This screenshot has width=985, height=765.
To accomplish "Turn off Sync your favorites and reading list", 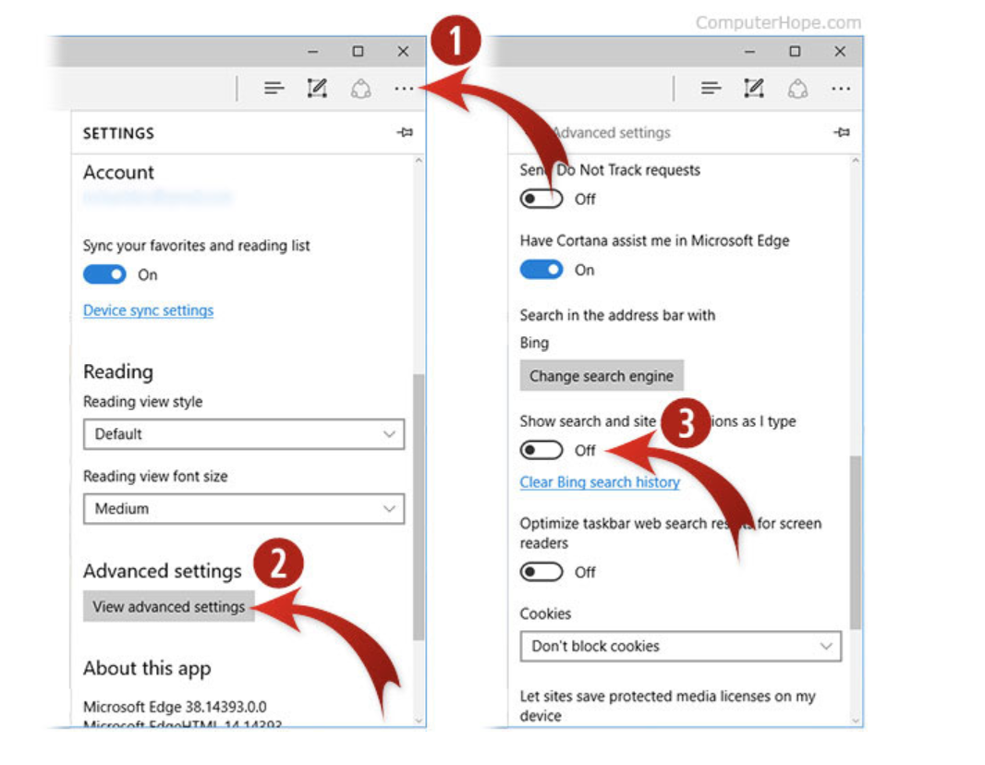I will point(104,274).
